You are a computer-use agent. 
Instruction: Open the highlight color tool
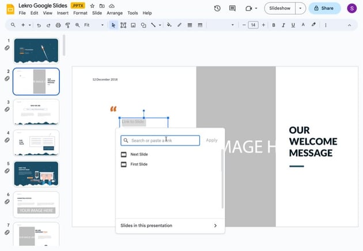(x=313, y=25)
